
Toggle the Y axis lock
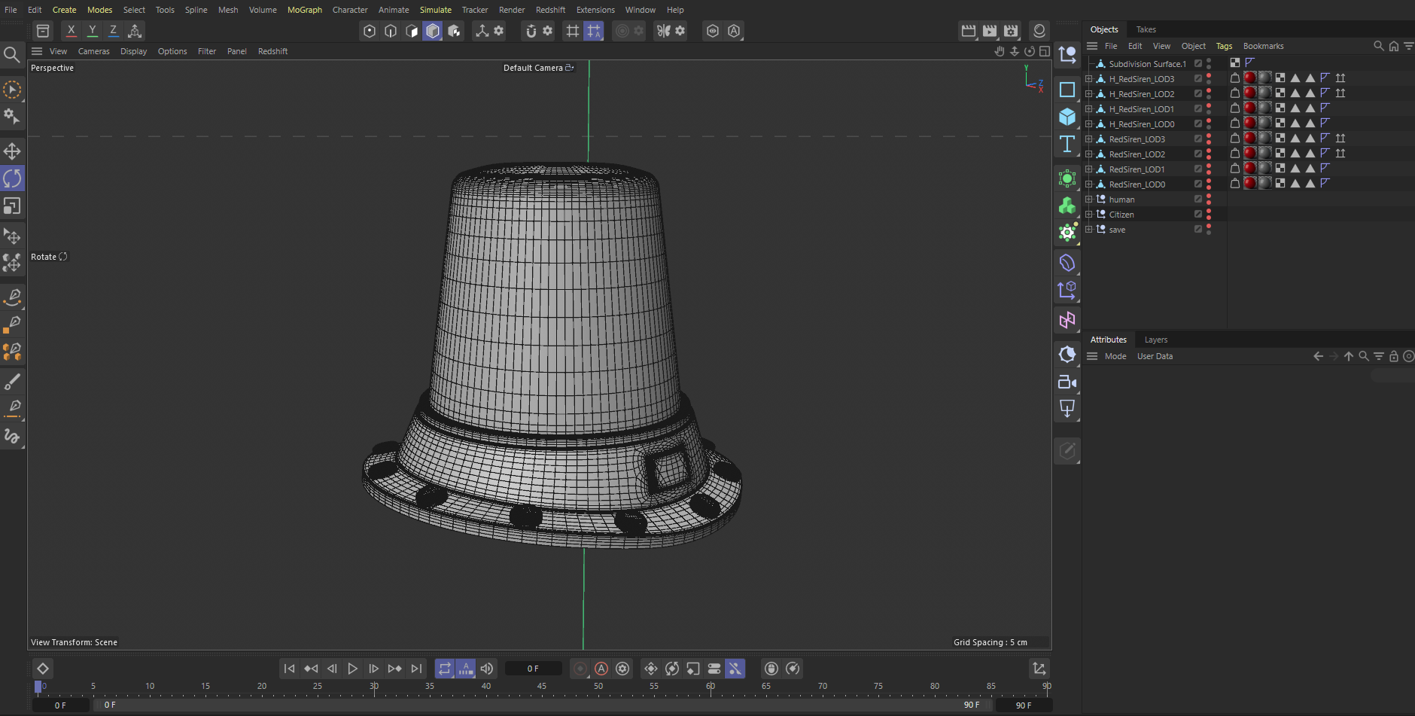pos(92,31)
